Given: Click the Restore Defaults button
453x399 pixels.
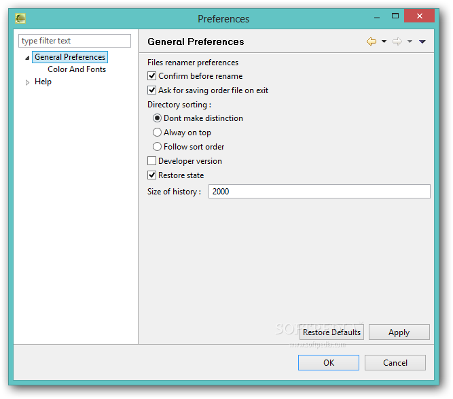Looking at the screenshot, I should coord(331,332).
